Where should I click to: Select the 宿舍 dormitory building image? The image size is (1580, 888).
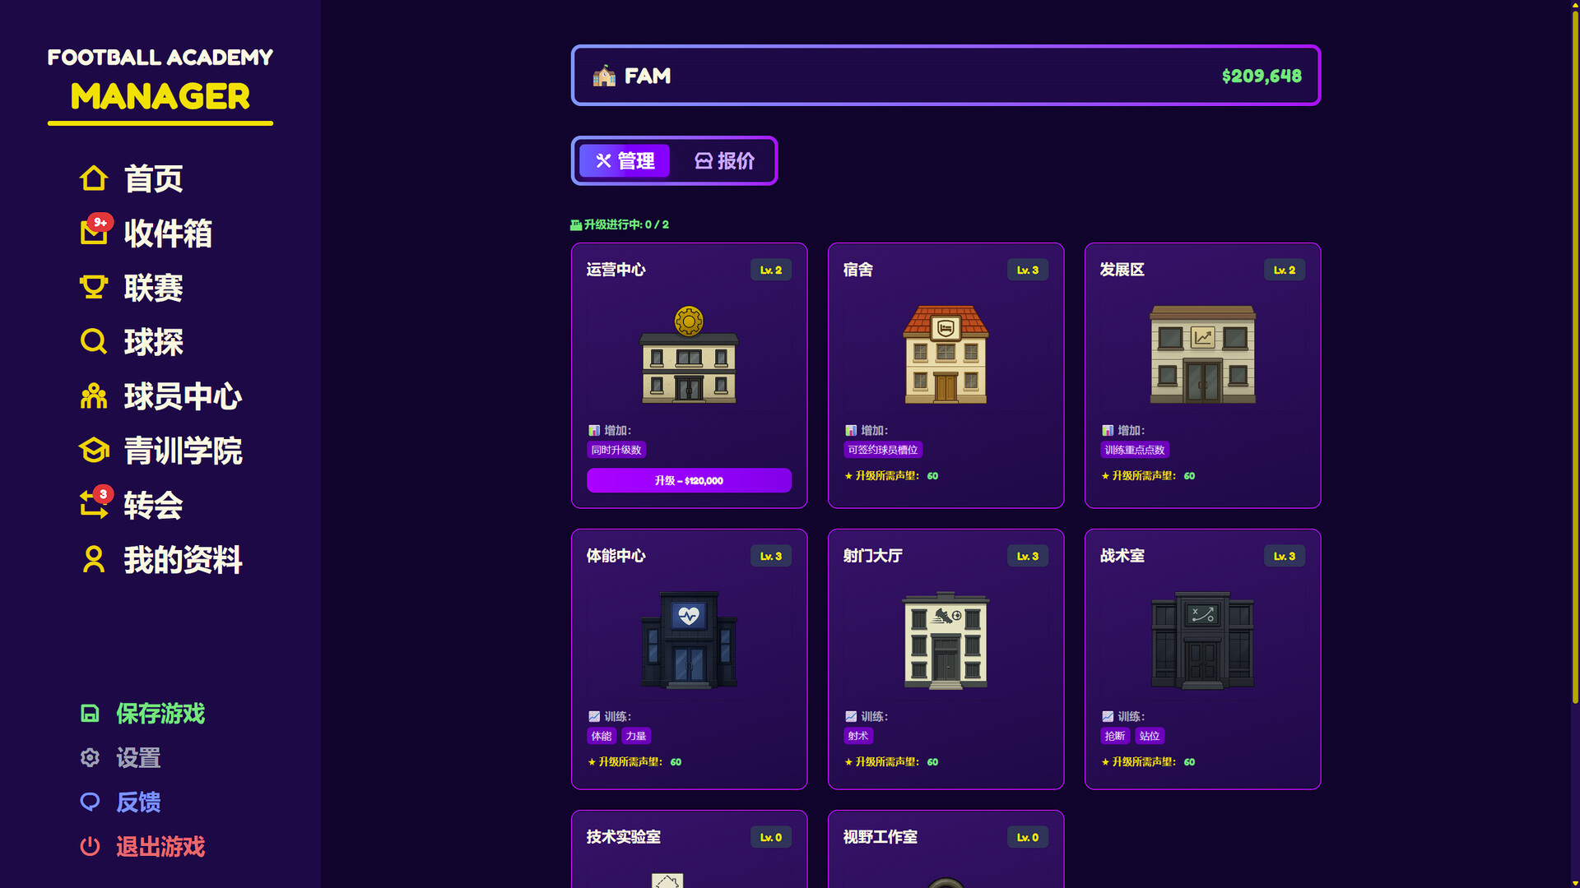pyautogui.click(x=946, y=354)
